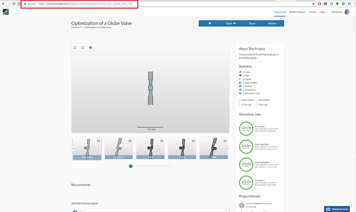Select the third Mesh thumbnail
Image resolution: width=356 pixels, height=212 pixels.
pos(214,148)
